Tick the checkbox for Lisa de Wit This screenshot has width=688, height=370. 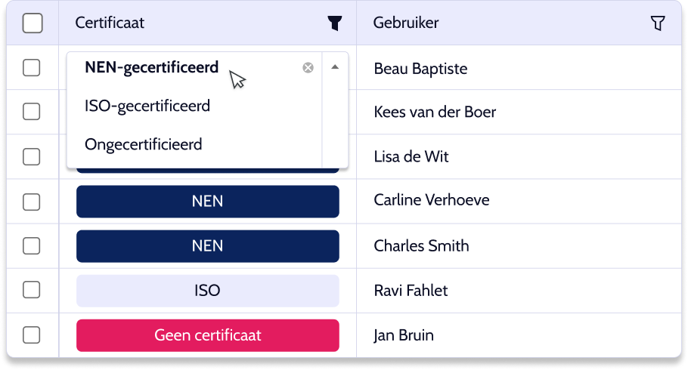tap(31, 156)
